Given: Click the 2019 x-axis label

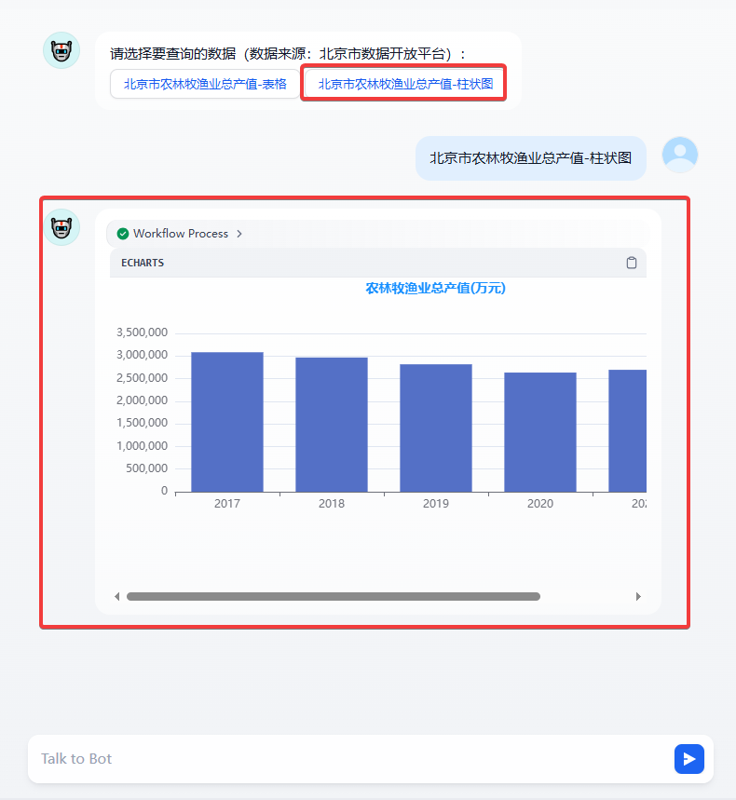Looking at the screenshot, I should click(x=436, y=504).
